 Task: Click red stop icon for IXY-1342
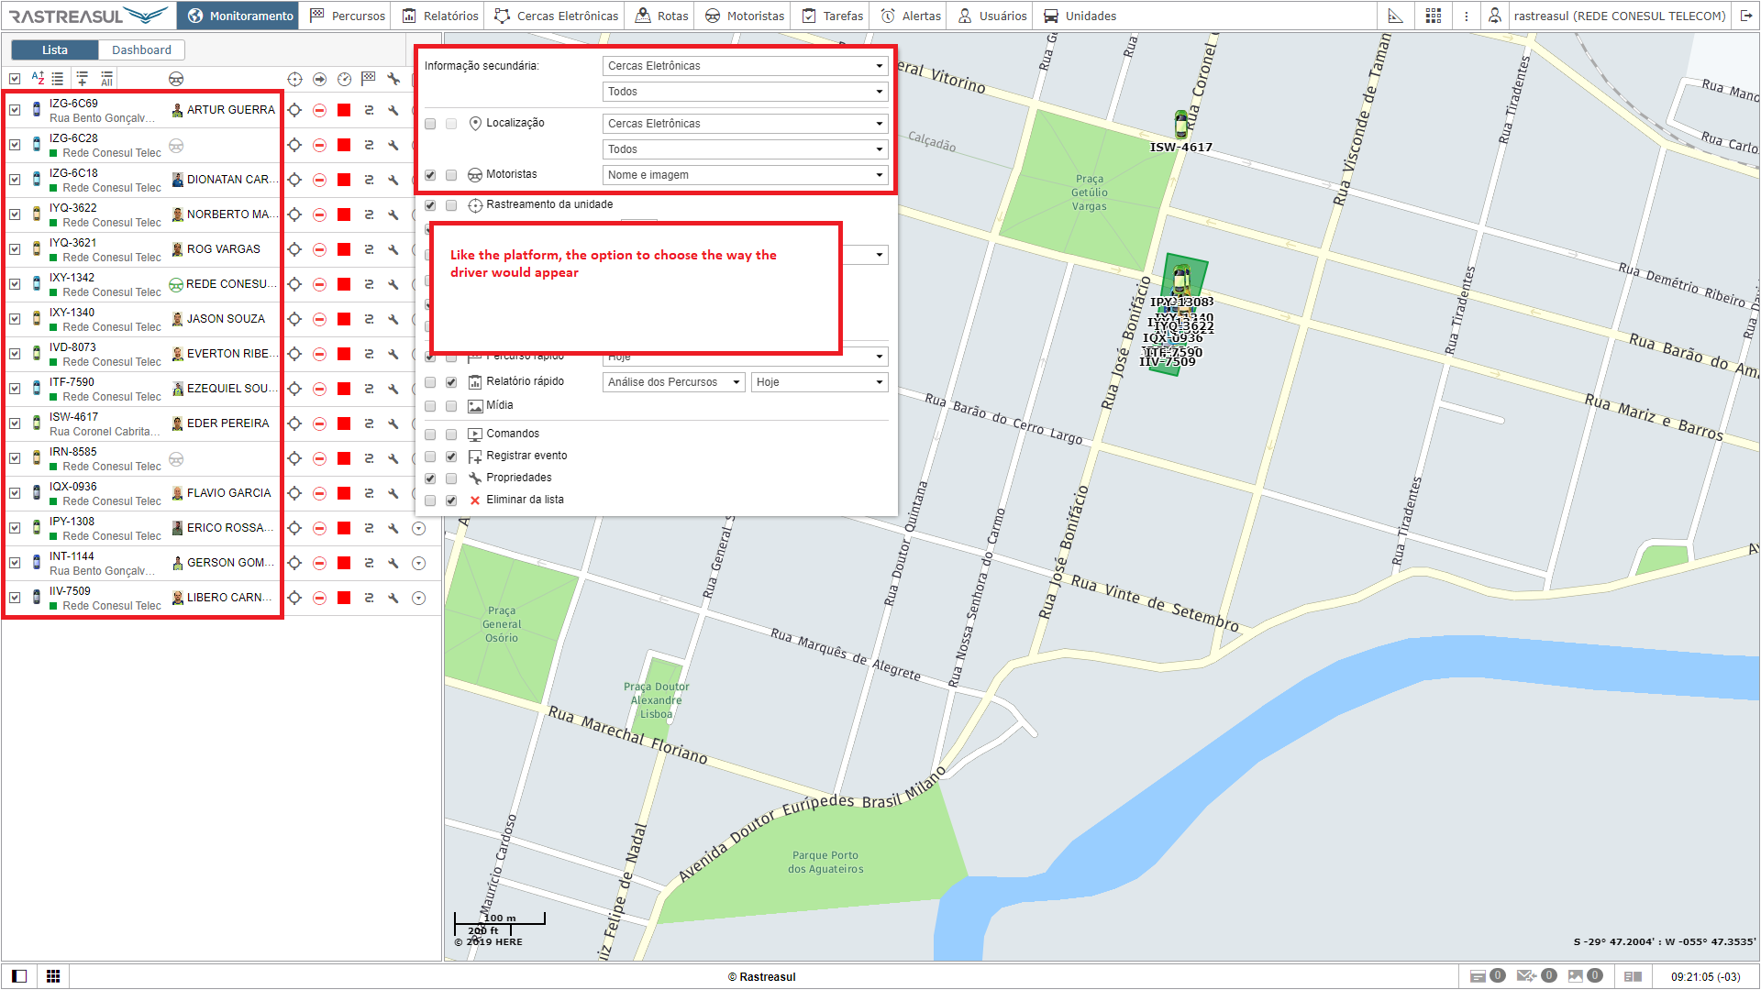[344, 284]
